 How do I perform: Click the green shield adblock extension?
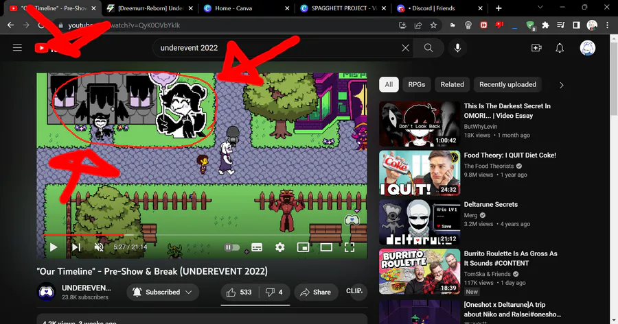pyautogui.click(x=531, y=25)
